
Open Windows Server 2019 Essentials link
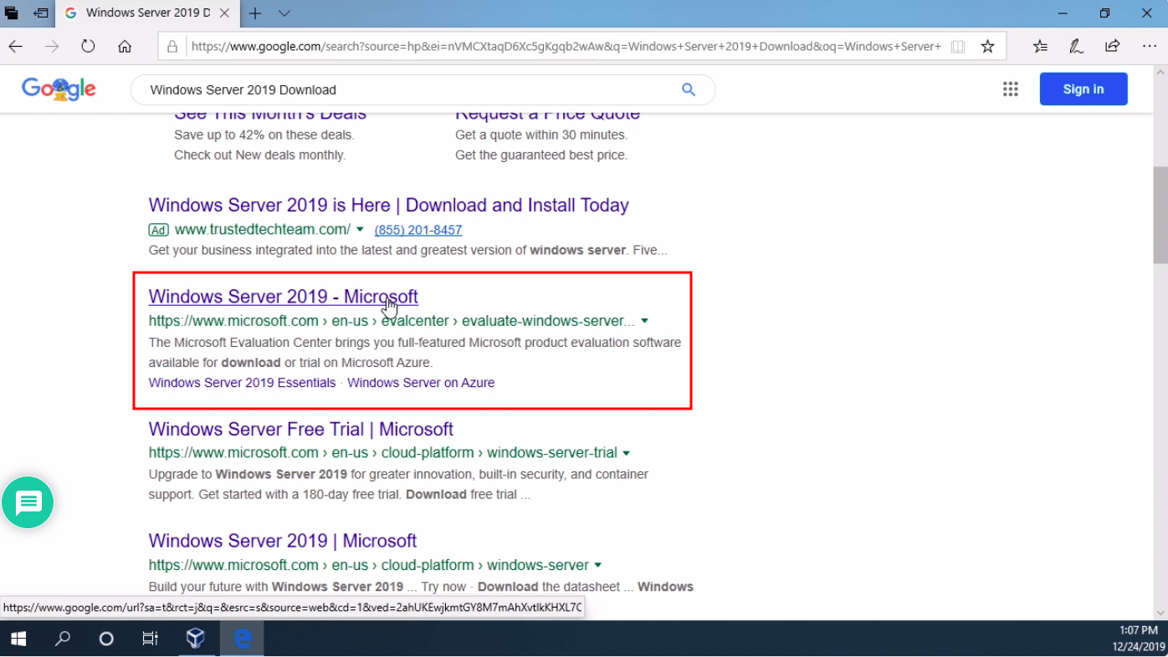coord(242,383)
